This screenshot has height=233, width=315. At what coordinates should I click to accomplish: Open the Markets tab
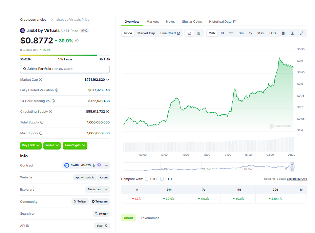point(153,21)
